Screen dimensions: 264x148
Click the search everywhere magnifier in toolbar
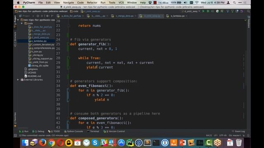pyautogui.click(x=248, y=11)
